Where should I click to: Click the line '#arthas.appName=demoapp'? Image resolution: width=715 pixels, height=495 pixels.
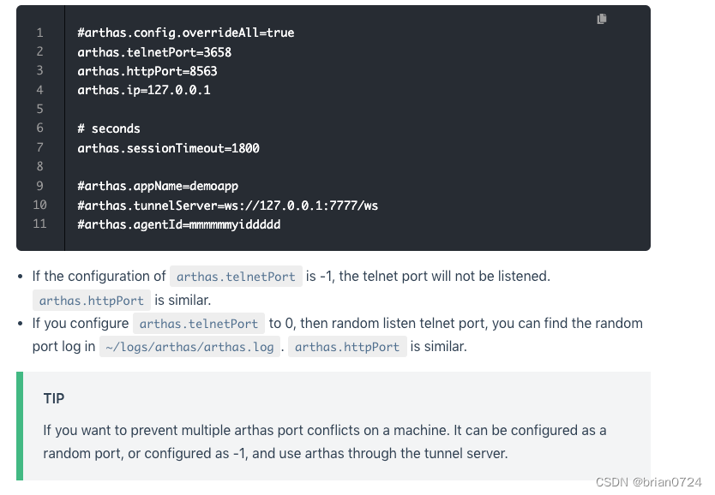click(x=158, y=186)
